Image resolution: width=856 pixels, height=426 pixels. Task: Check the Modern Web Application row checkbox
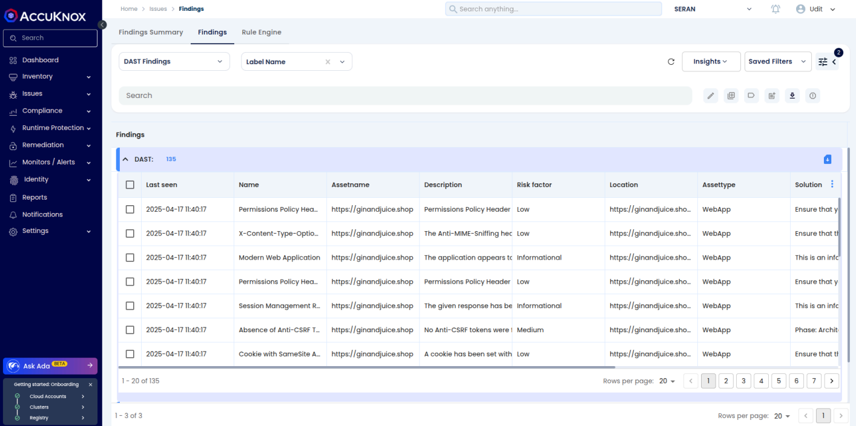tap(130, 257)
